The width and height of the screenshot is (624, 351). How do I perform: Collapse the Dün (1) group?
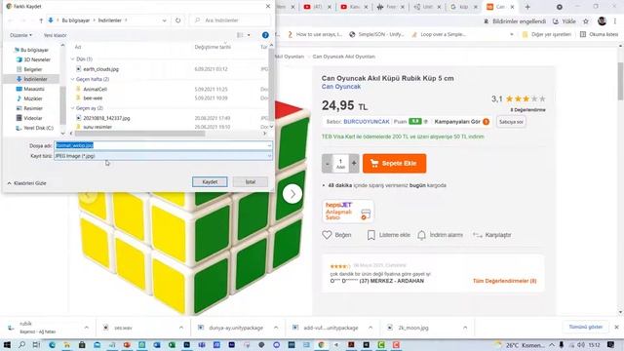[72, 58]
